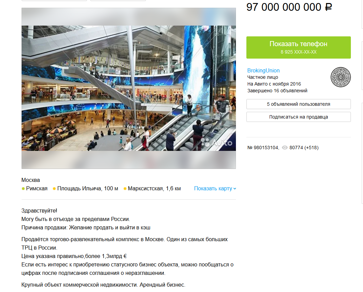
Task: Click the Avito watermark logo on photo
Action: [x=216, y=143]
